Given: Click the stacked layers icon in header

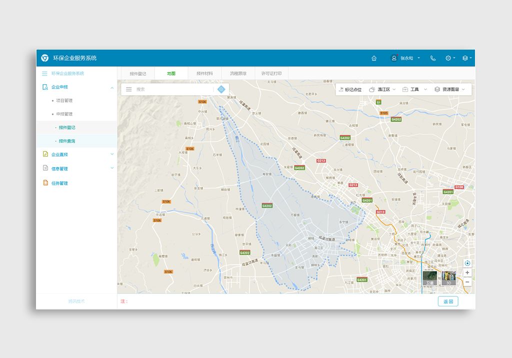Looking at the screenshot, I should coord(465,58).
